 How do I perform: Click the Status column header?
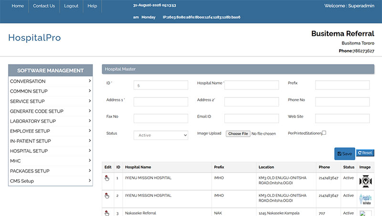(x=349, y=167)
